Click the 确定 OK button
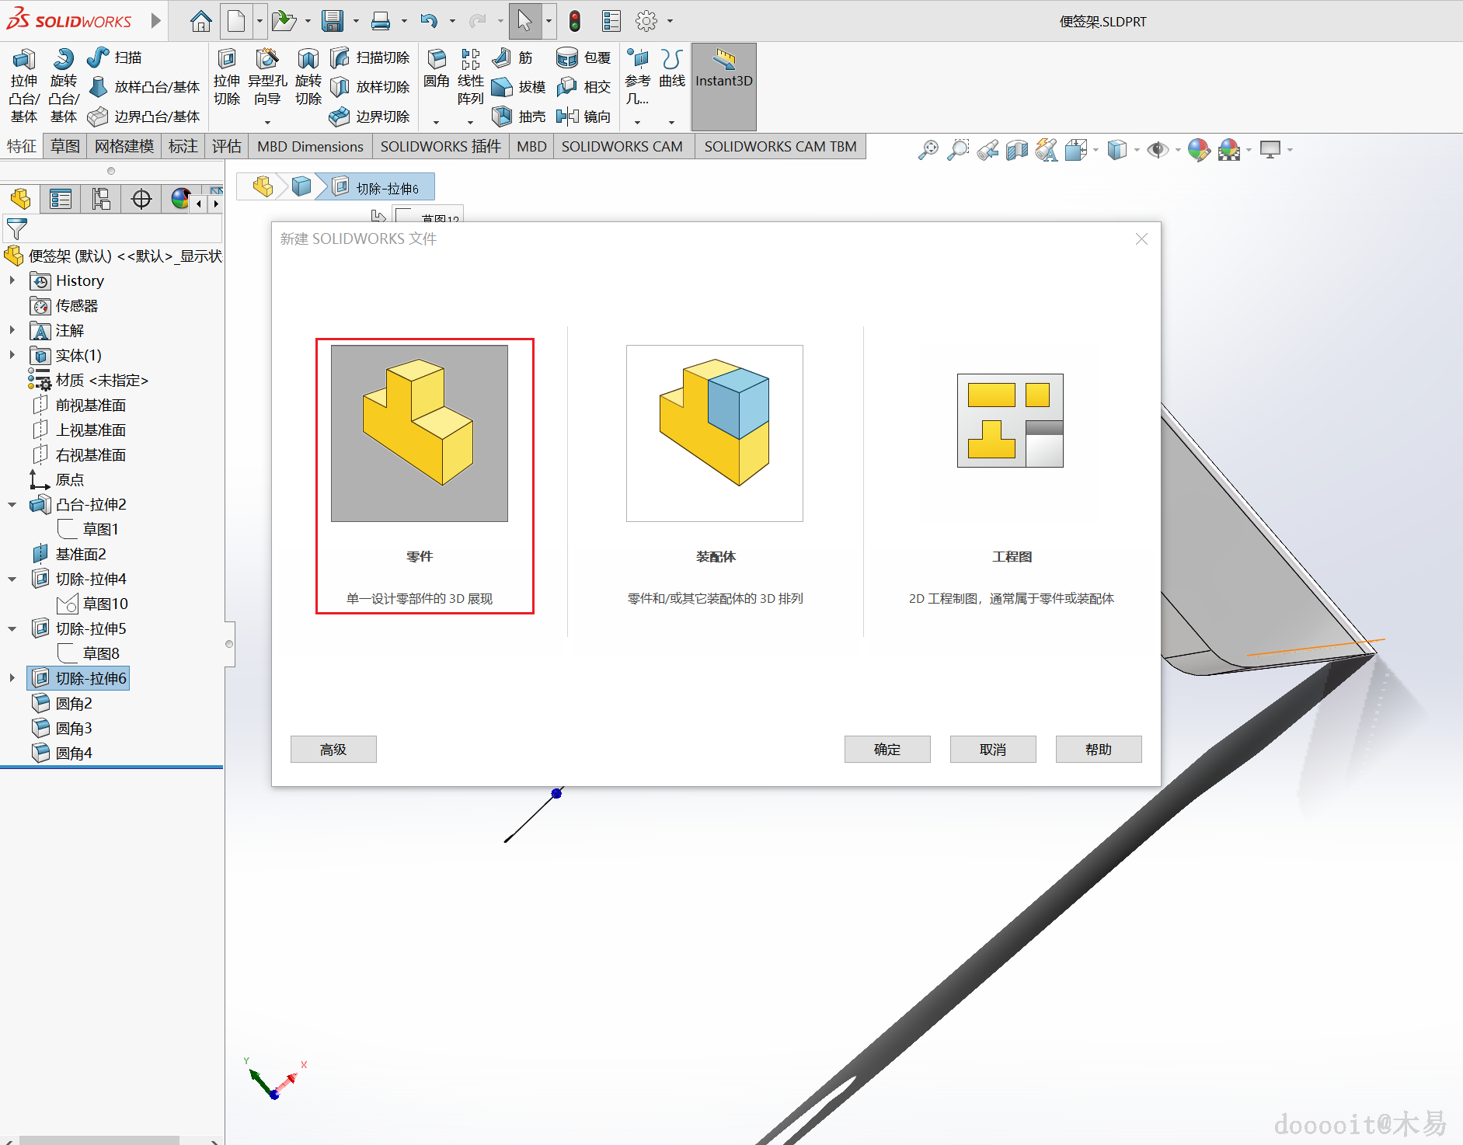1463x1145 pixels. tap(887, 749)
